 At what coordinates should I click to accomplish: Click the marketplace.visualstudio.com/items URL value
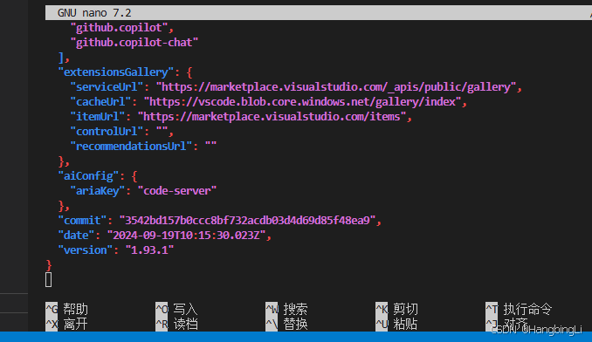point(272,117)
